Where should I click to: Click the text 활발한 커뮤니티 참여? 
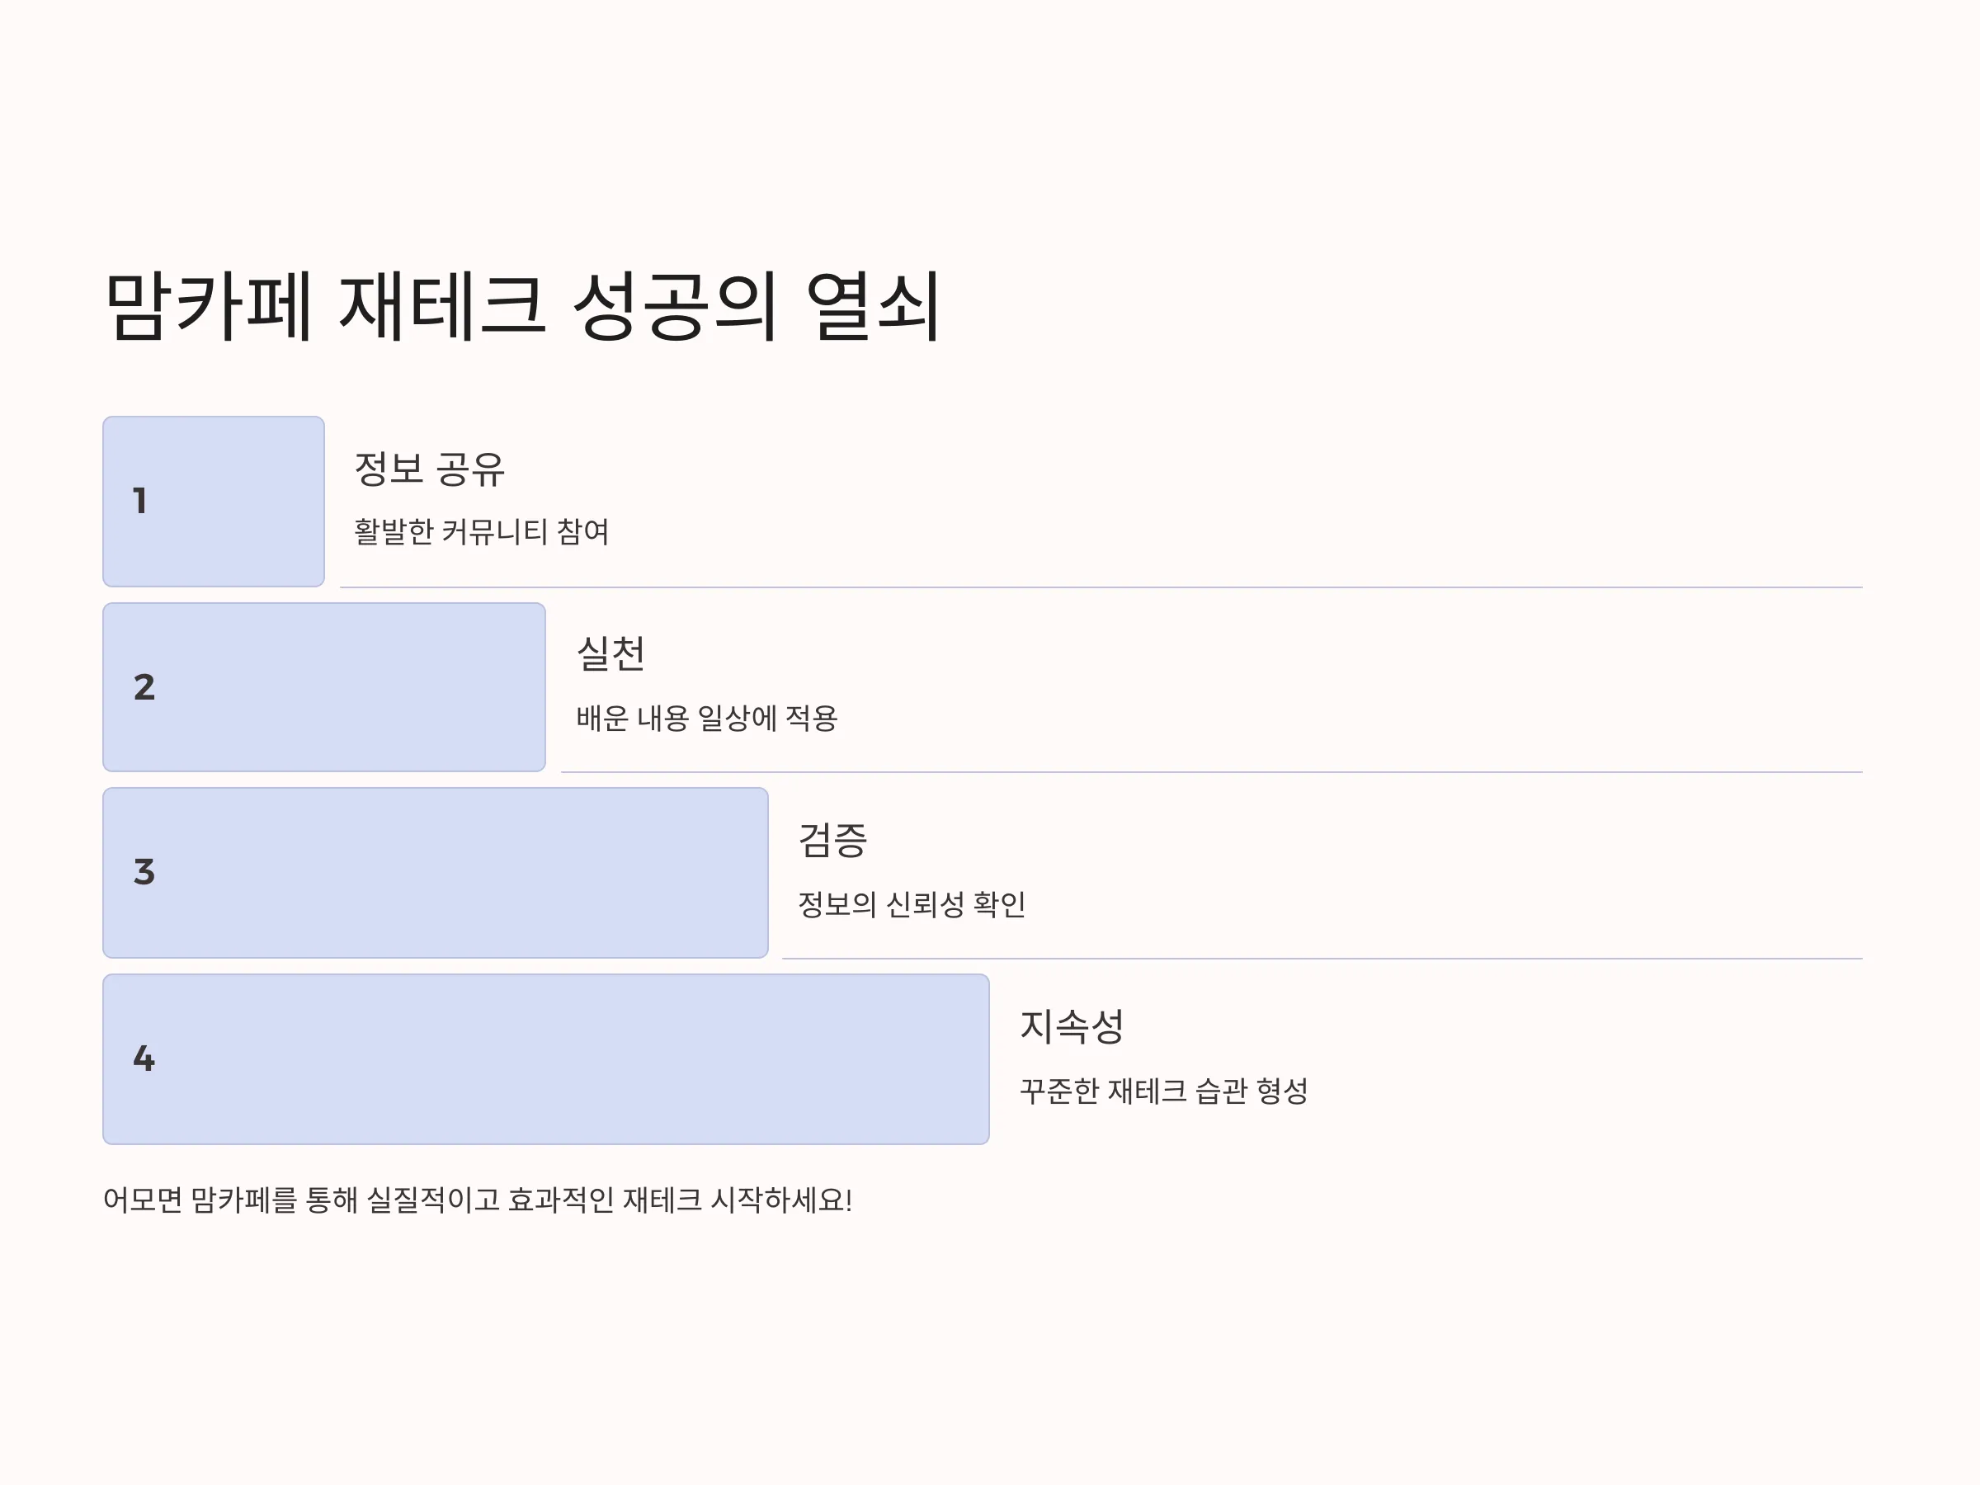point(482,531)
